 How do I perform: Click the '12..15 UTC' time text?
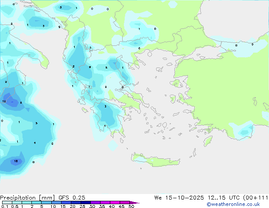click(x=223, y=198)
